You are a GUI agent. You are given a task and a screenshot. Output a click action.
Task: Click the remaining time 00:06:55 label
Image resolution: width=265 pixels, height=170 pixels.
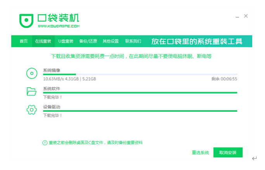(x=224, y=79)
